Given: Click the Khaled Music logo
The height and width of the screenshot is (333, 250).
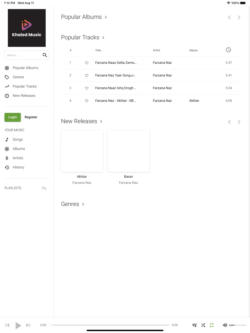Looking at the screenshot, I should coord(27,28).
